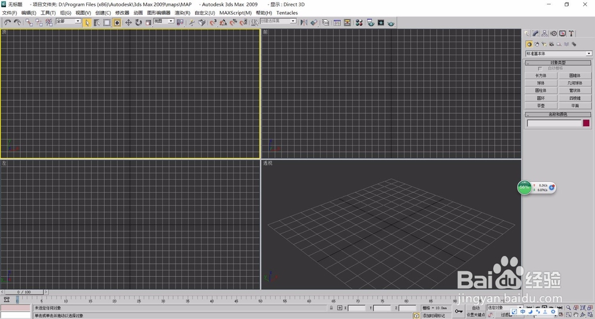Open Render Setup dialog icon
The height and width of the screenshot is (319, 595).
(371, 23)
